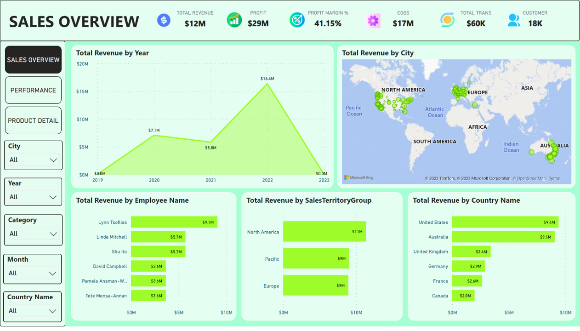Open the map Terms link
This screenshot has width=580, height=331.
554,178
